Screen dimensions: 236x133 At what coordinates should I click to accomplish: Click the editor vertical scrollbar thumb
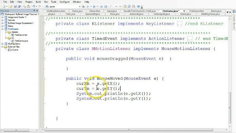tap(229, 108)
